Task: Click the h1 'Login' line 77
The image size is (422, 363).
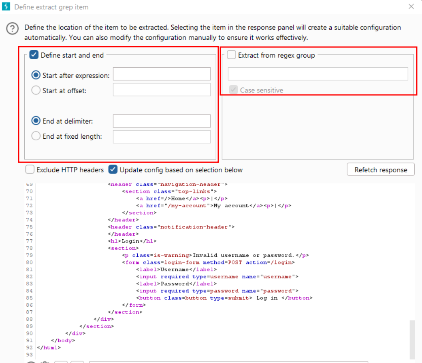Action: pos(132,241)
